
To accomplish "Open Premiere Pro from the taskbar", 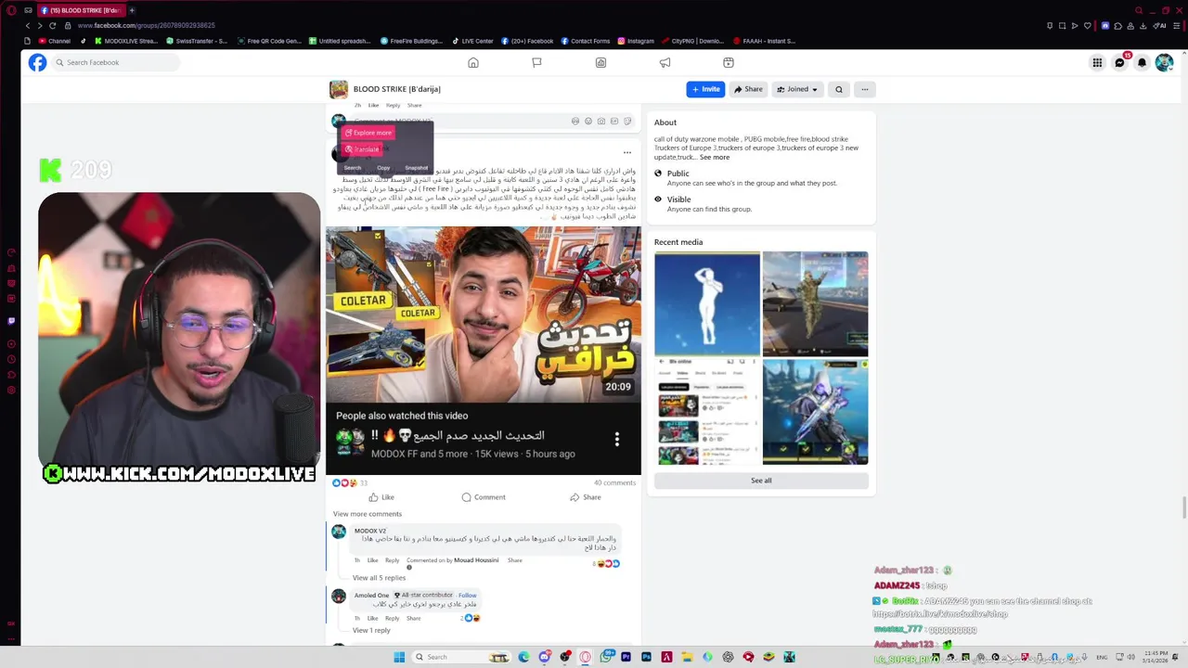I will click(x=626, y=657).
